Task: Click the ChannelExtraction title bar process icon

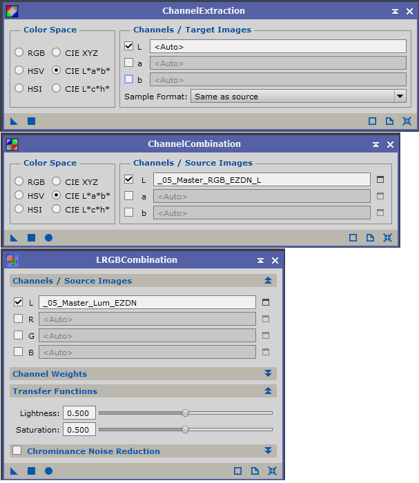Action: coord(12,12)
